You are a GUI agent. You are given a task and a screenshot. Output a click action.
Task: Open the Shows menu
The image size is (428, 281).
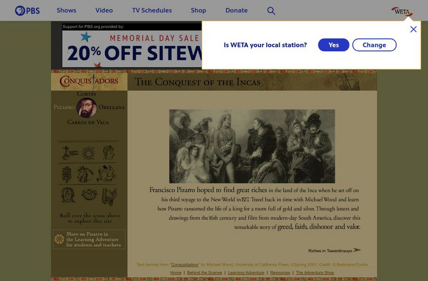click(66, 10)
